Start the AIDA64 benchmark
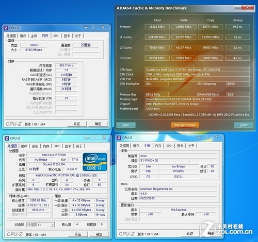Screen dimensions: 258x242 185,125
